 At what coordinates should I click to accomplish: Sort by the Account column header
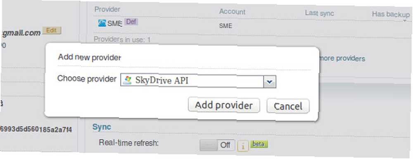232,12
